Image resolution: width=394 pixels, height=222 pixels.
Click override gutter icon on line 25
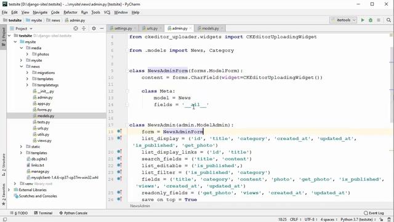pos(119,192)
